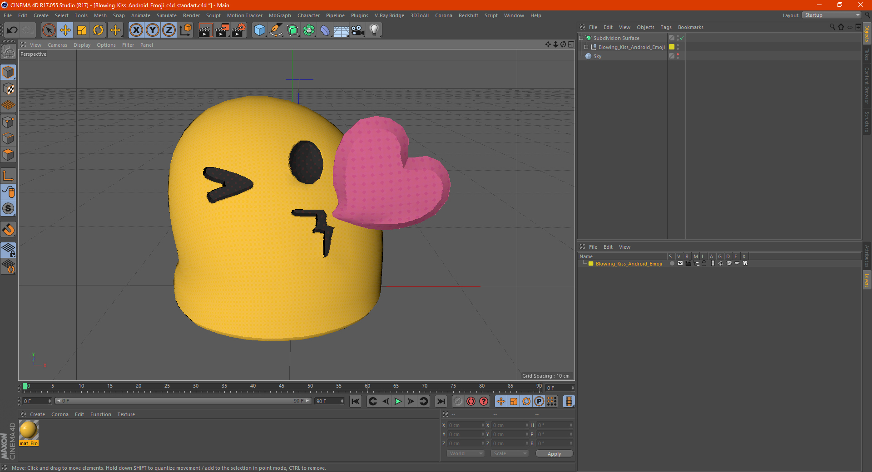This screenshot has height=472, width=872.
Task: Open Objects panel Tags menu
Action: click(x=666, y=27)
